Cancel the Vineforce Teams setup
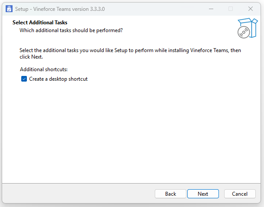 [240, 194]
